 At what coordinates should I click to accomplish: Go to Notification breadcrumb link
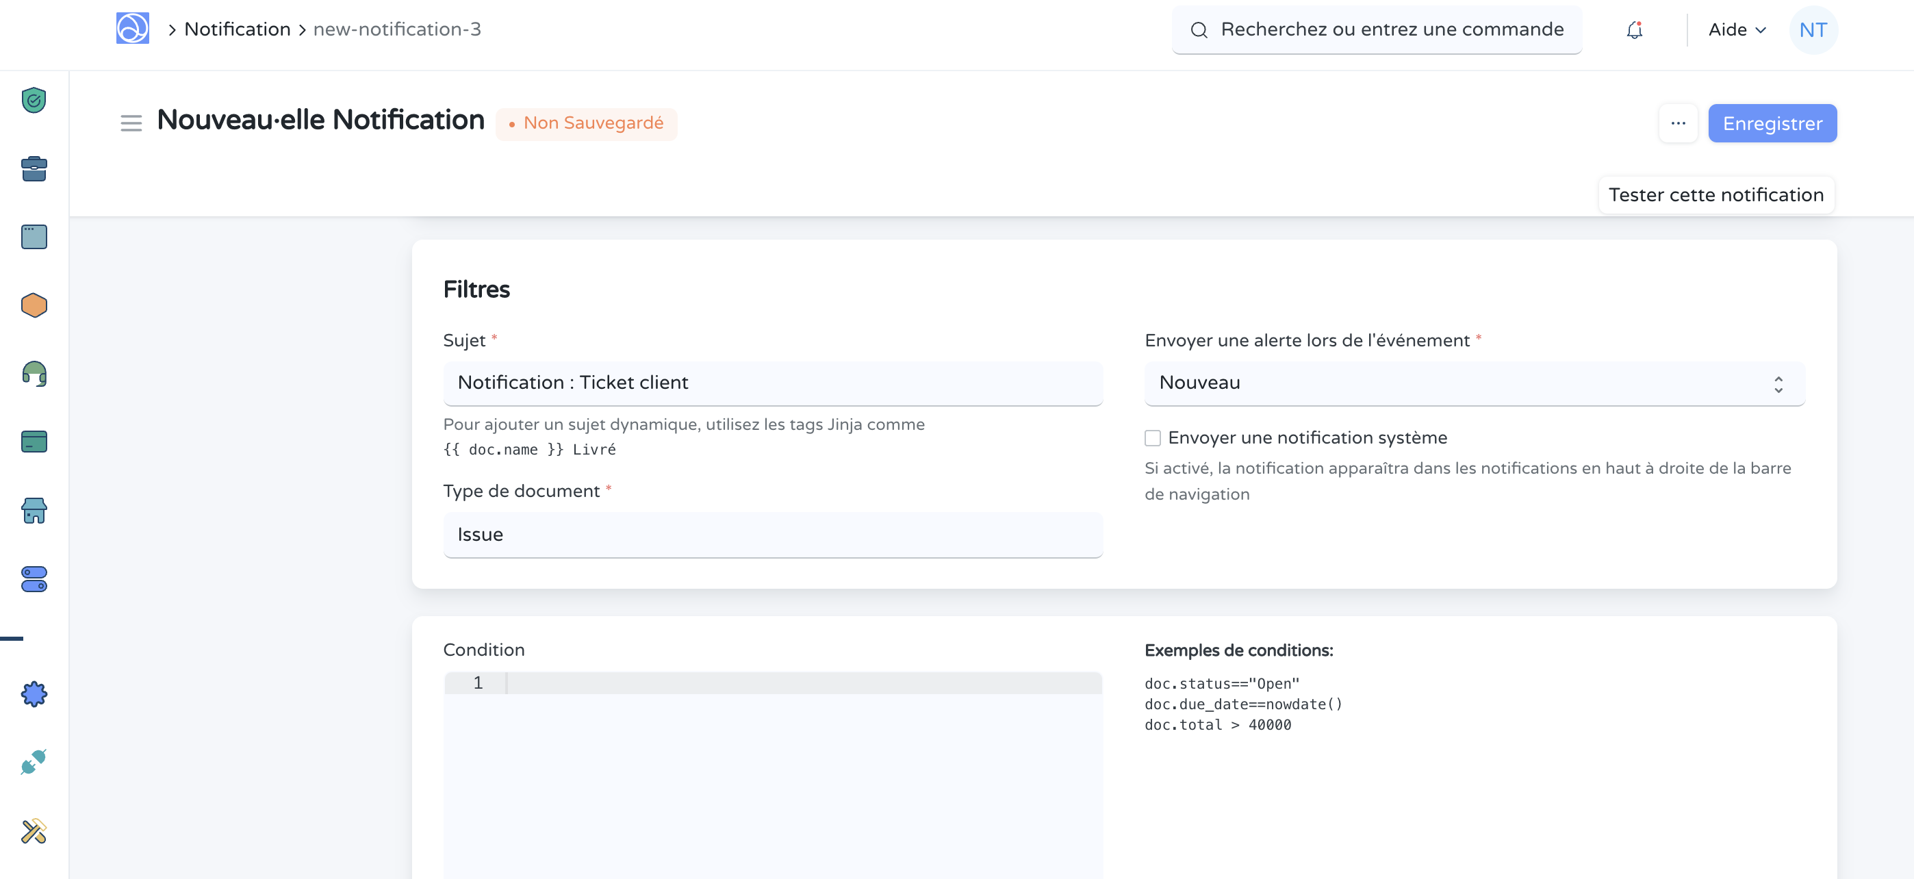point(237,29)
